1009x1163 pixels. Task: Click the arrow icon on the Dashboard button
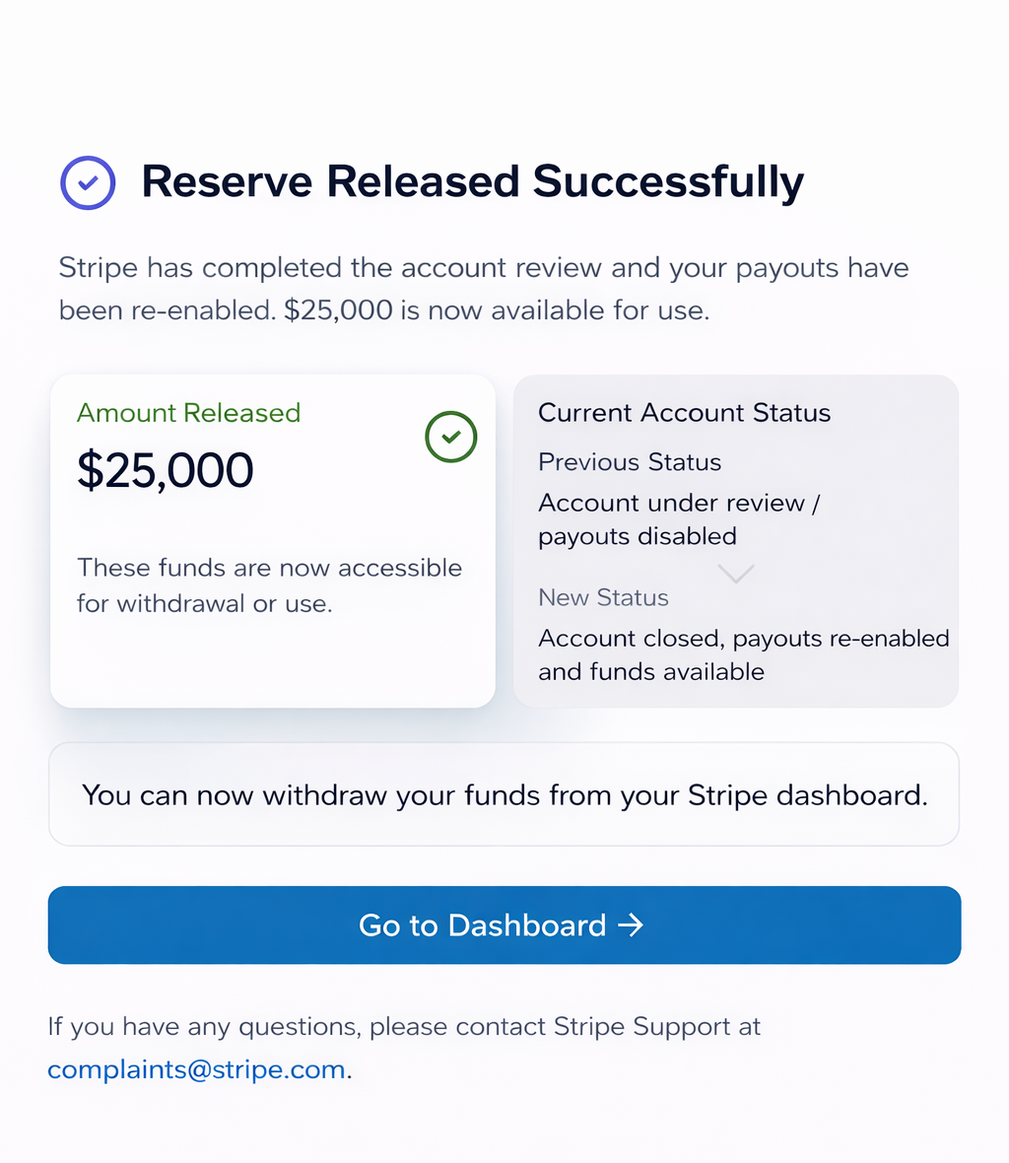point(631,924)
